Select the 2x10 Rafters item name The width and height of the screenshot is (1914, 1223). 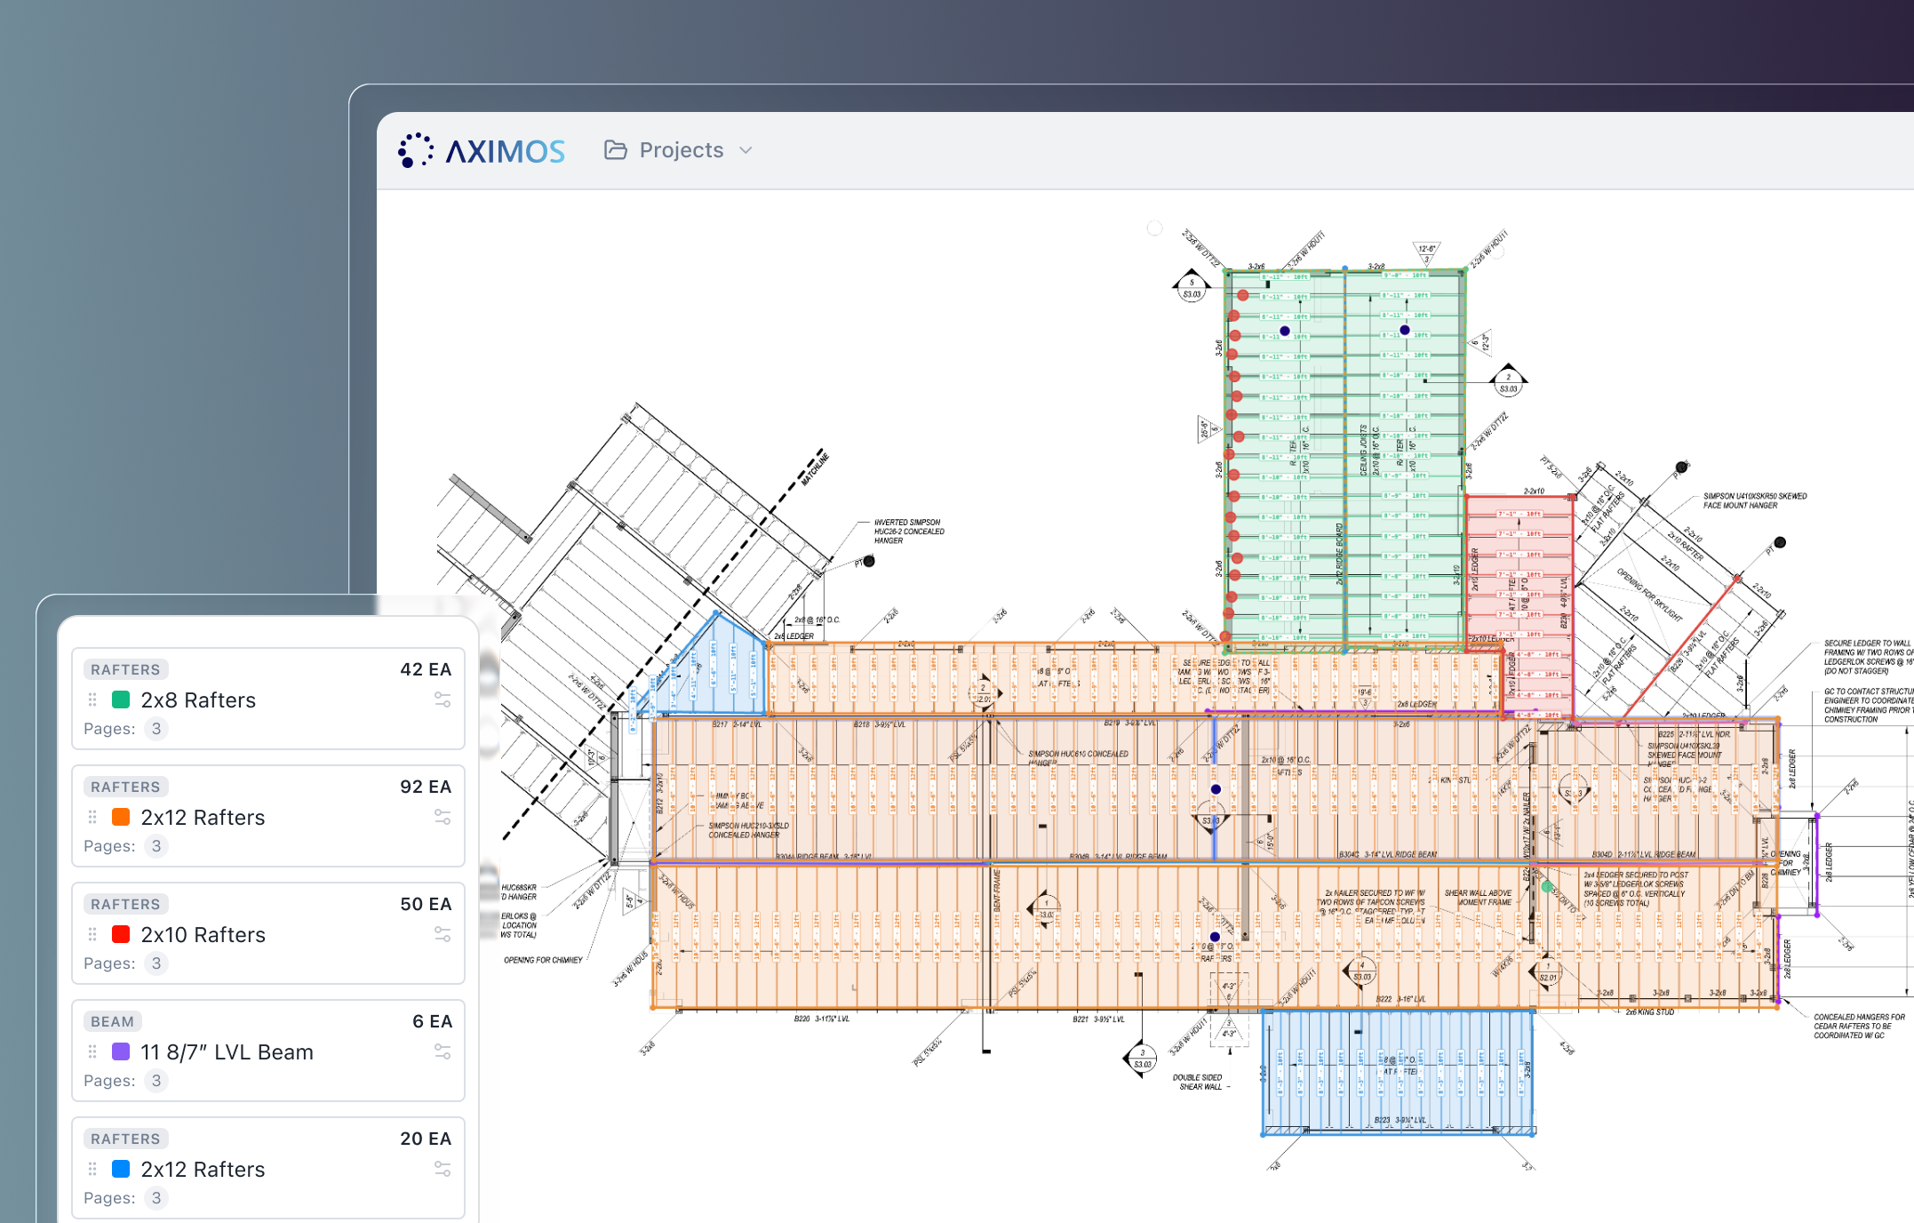point(203,935)
